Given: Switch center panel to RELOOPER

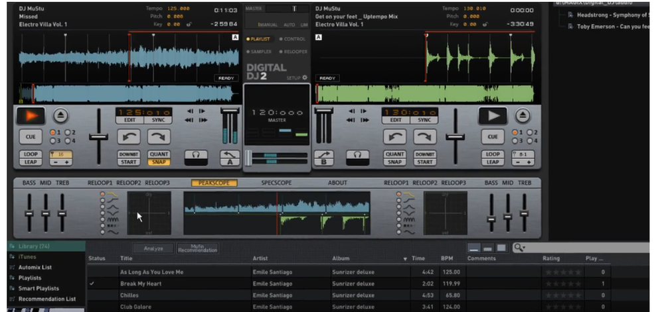Looking at the screenshot, I should (293, 52).
